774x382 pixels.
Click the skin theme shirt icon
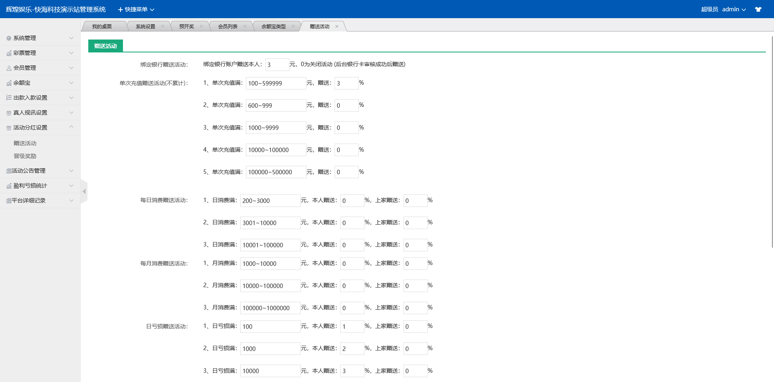click(758, 9)
